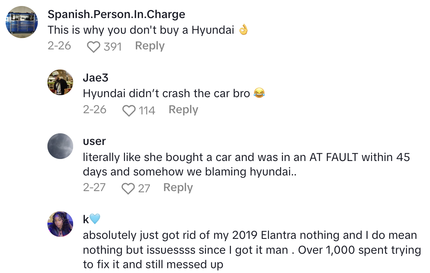Select the 'Hyundai didn't crash the car' text
Viewport: 430px width, 273px height.
tap(166, 94)
